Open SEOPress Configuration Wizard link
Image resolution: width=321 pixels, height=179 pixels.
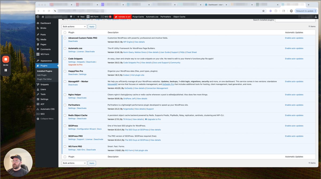coord(86,129)
